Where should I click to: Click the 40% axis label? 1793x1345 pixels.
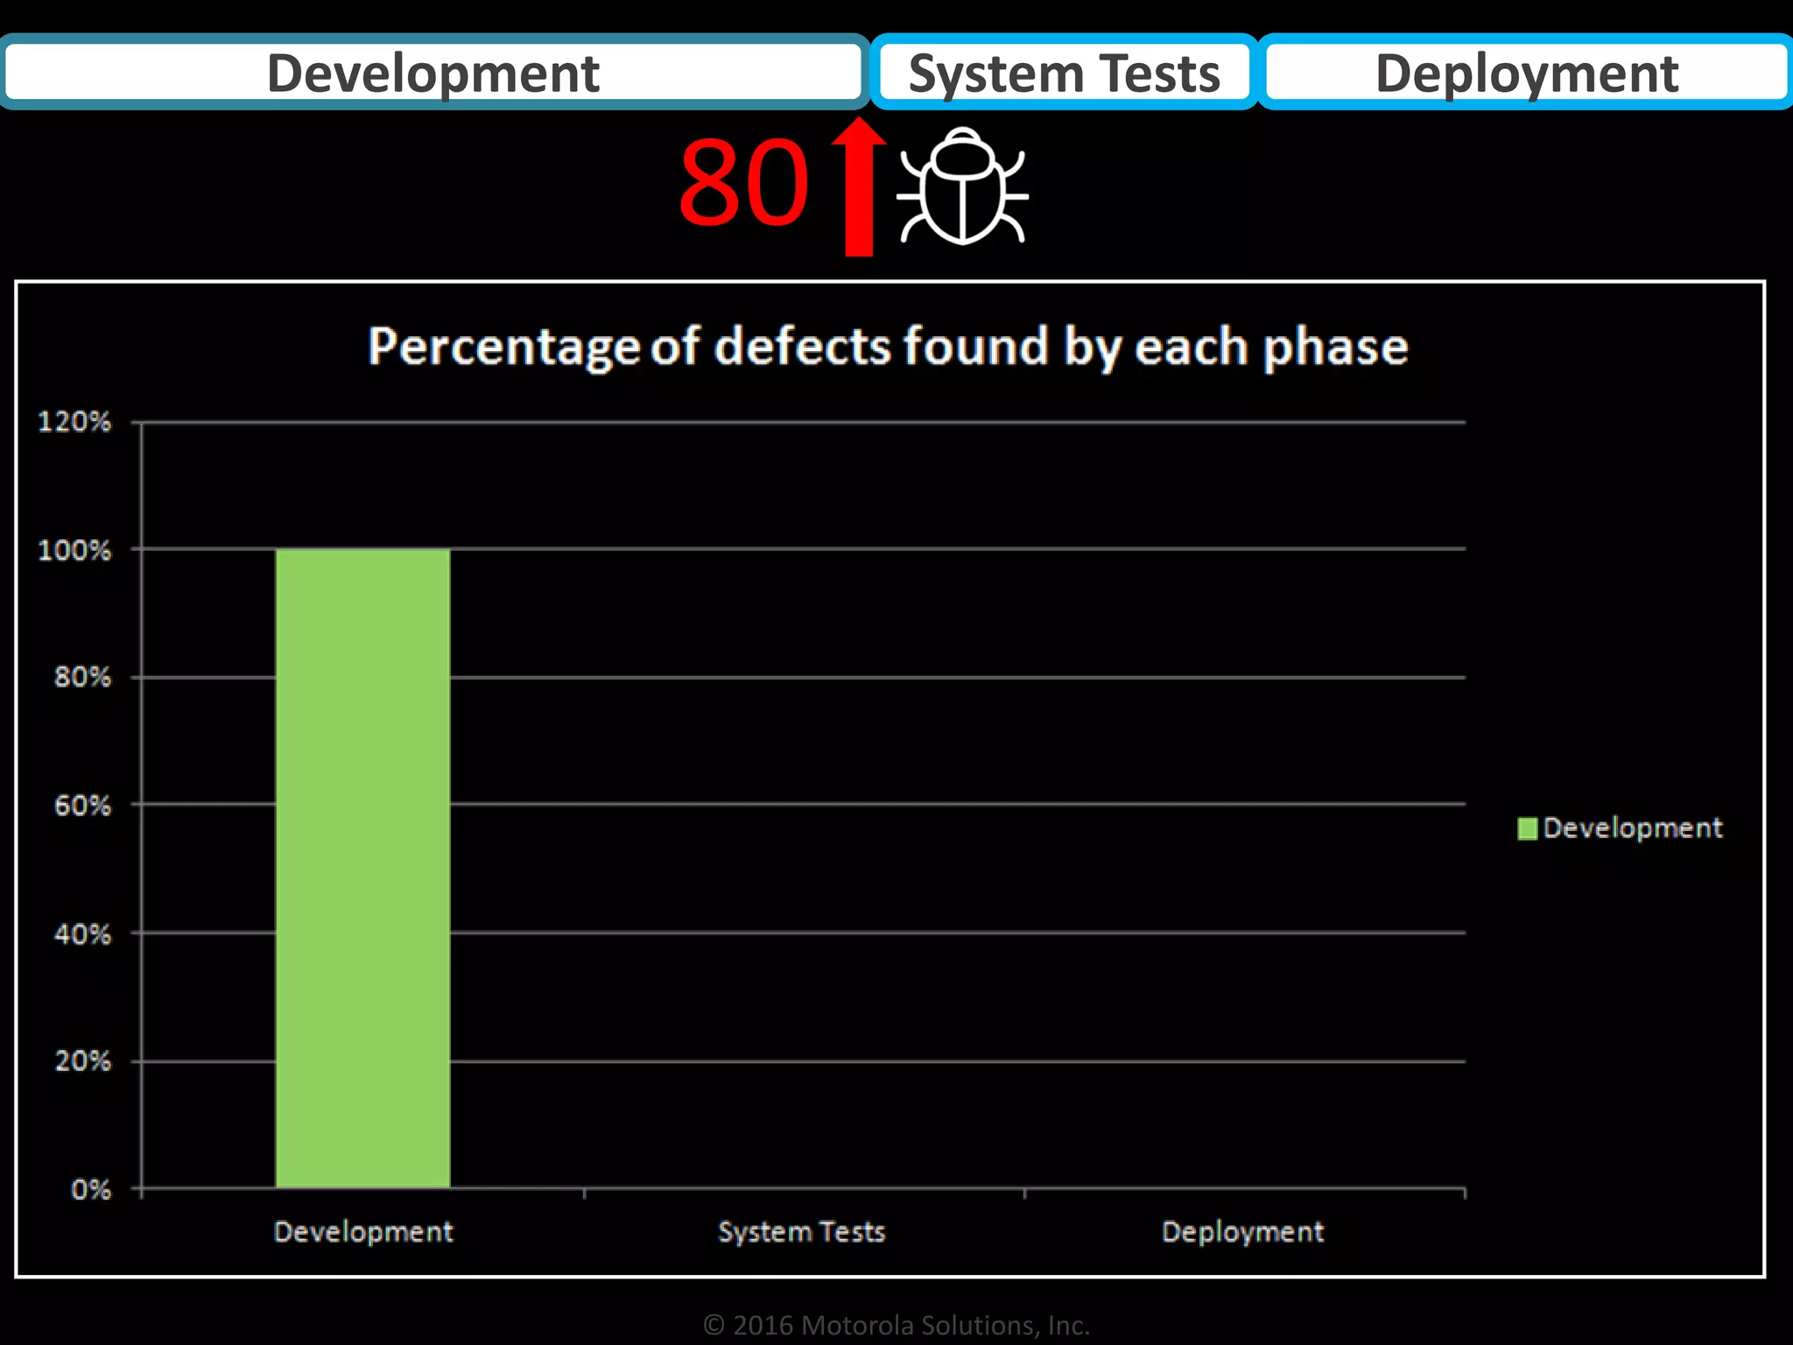(82, 934)
